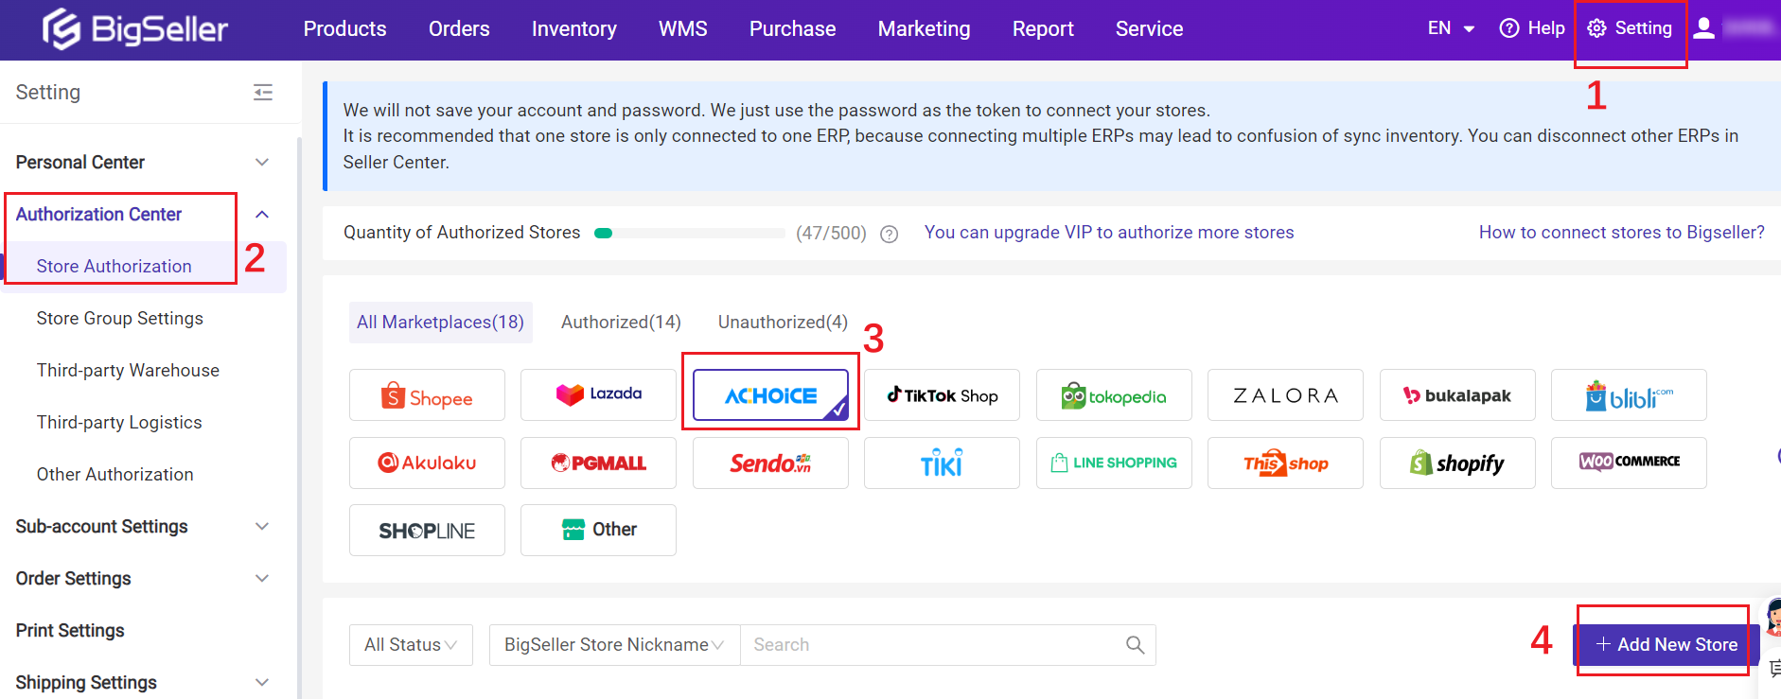Click the search magnifier icon
1781x699 pixels.
(1136, 645)
